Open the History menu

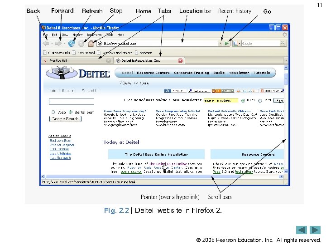point(77,35)
